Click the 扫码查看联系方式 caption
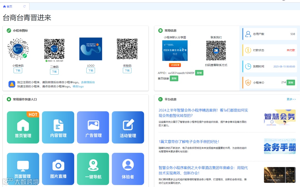 [x=216, y=65]
